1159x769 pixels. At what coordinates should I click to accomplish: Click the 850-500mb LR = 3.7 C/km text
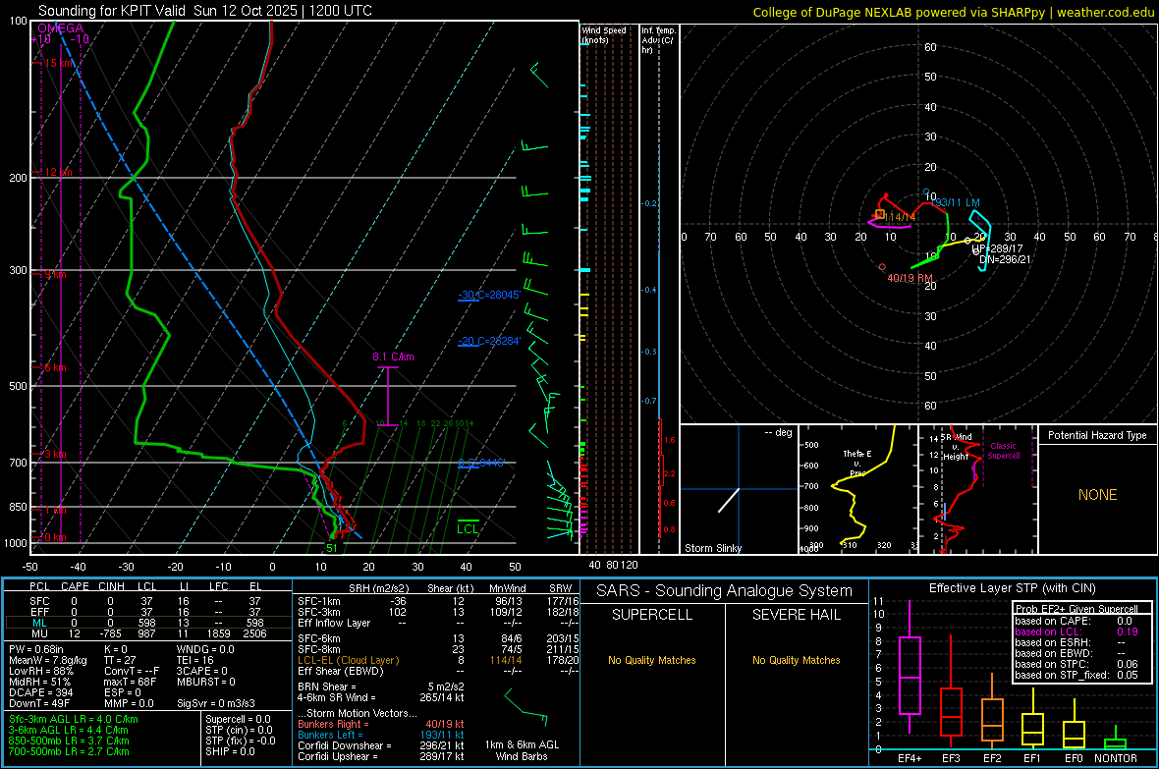[69, 741]
